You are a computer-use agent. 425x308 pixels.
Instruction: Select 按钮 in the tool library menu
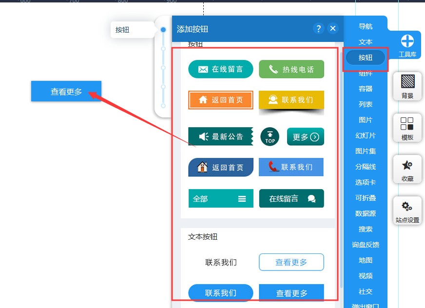point(366,58)
